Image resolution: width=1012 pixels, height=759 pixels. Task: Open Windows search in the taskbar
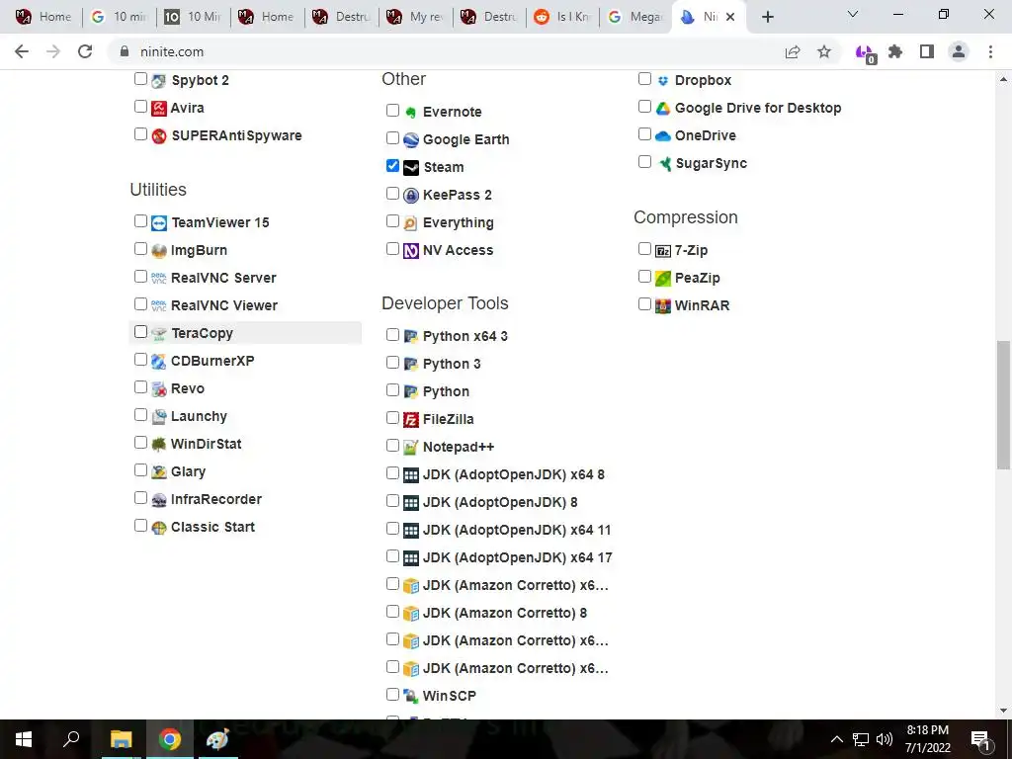coord(71,739)
